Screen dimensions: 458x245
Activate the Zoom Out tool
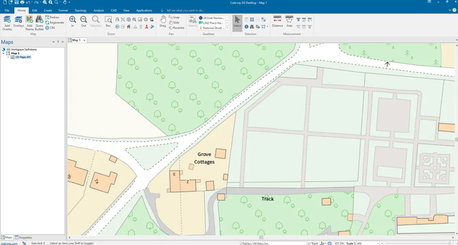click(83, 22)
